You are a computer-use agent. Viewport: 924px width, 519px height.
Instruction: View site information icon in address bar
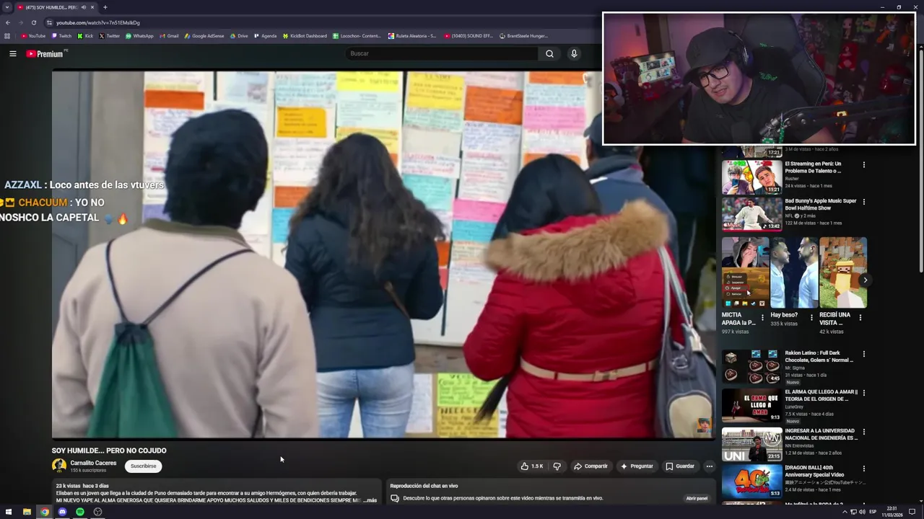[x=48, y=22]
